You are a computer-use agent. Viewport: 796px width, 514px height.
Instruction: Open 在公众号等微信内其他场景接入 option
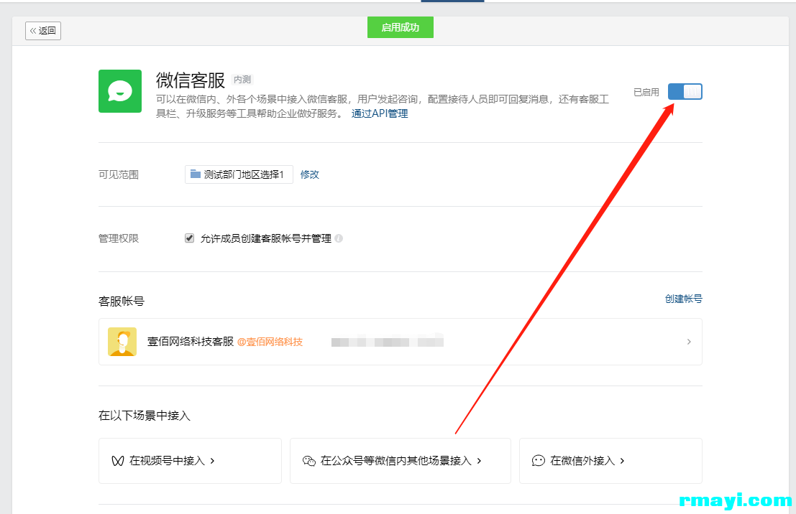point(400,461)
